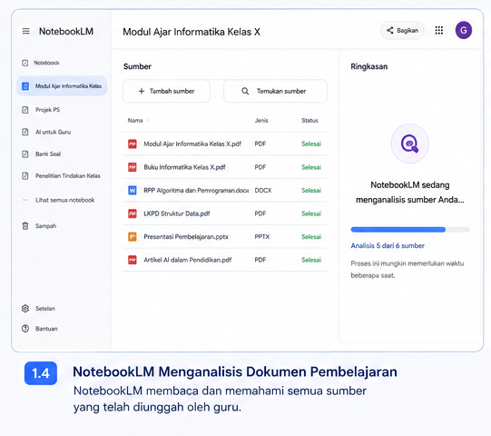
Task: Click the Modul Ajar Informatika Kelas X title
Action: click(x=191, y=32)
